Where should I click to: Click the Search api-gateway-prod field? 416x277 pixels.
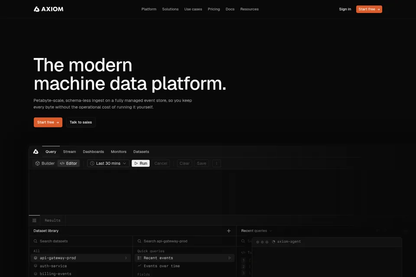(x=185, y=241)
